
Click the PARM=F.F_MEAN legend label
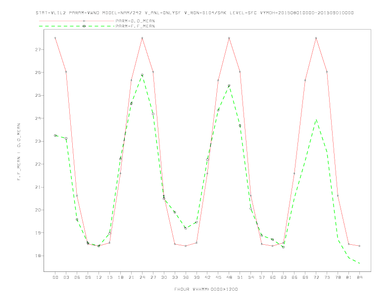(135, 26)
